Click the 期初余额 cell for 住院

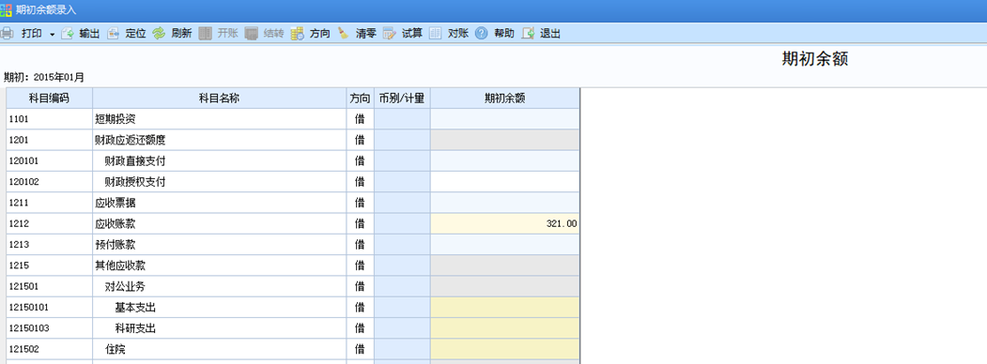click(x=505, y=349)
